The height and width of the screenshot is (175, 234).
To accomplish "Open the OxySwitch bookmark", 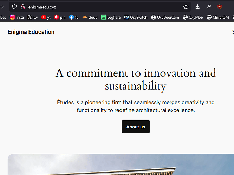I will coord(136,17).
